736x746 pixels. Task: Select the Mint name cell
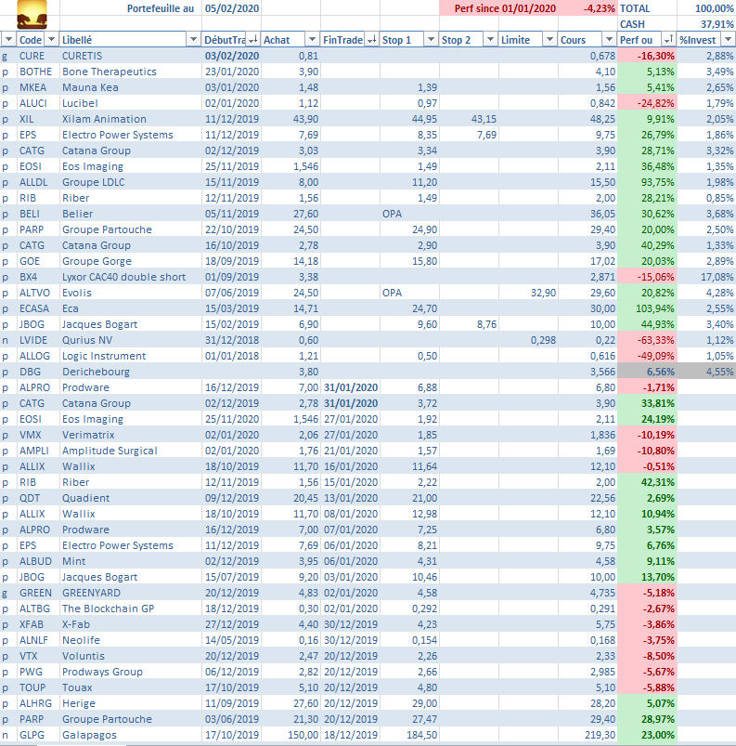coord(131,561)
